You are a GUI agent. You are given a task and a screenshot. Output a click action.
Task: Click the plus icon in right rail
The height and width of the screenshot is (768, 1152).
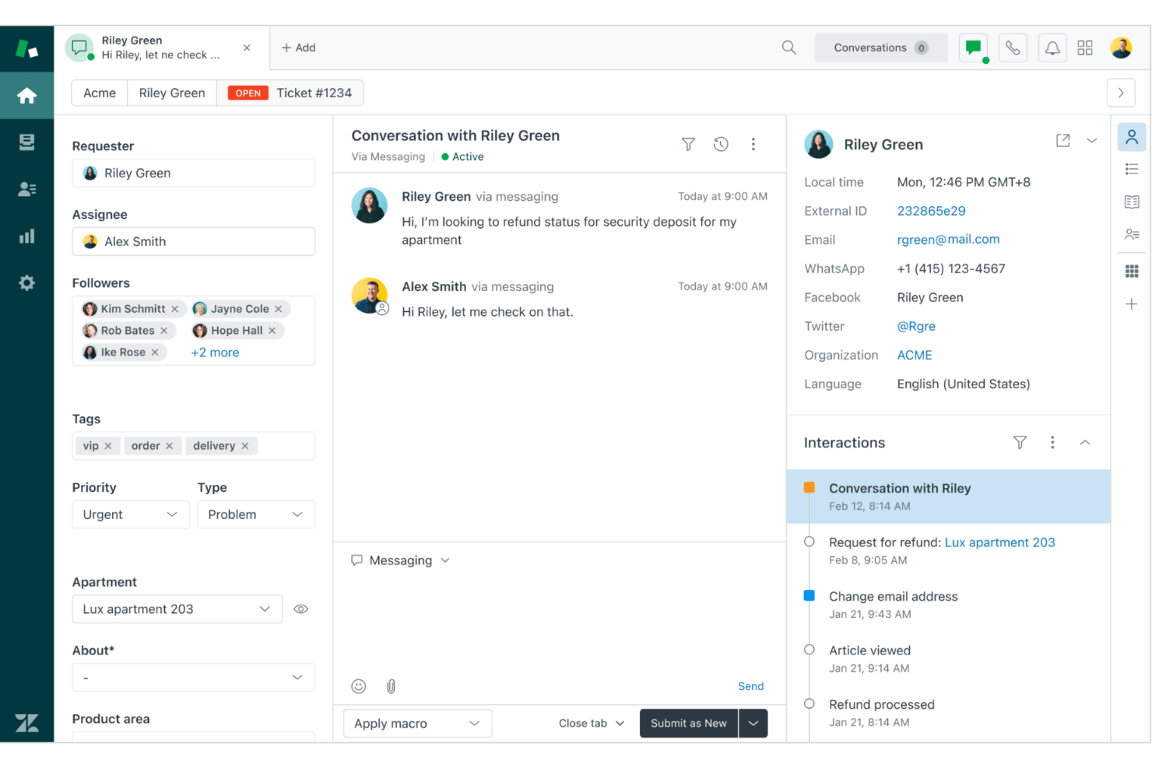point(1132,304)
